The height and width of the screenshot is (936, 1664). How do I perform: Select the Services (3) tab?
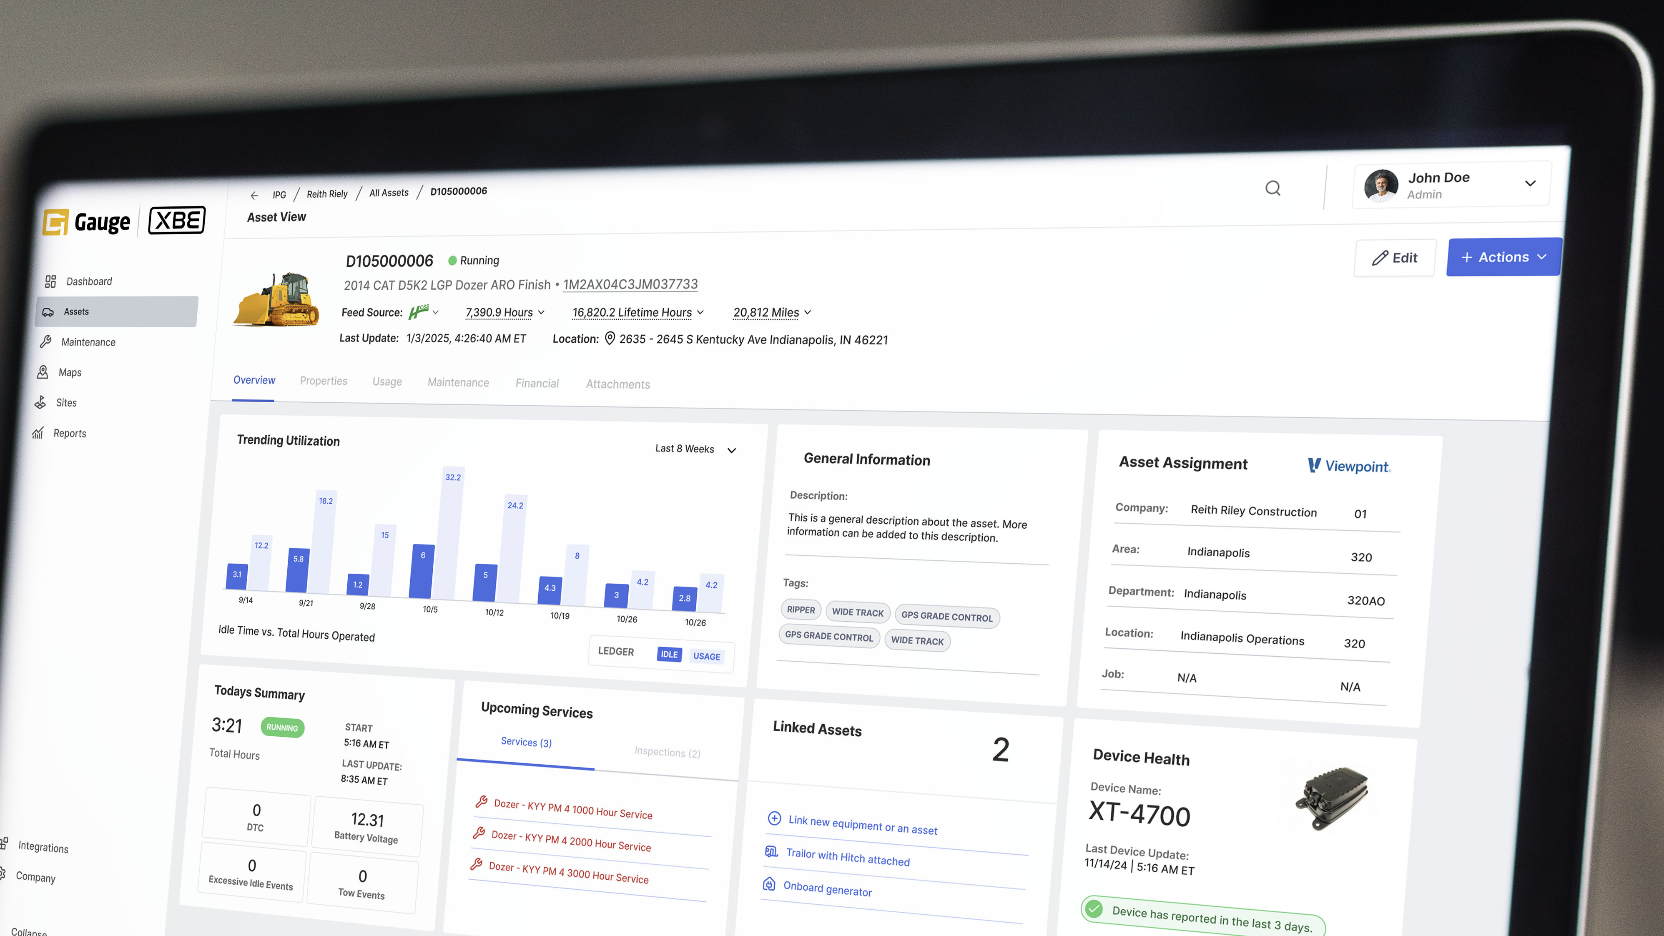[x=526, y=742]
